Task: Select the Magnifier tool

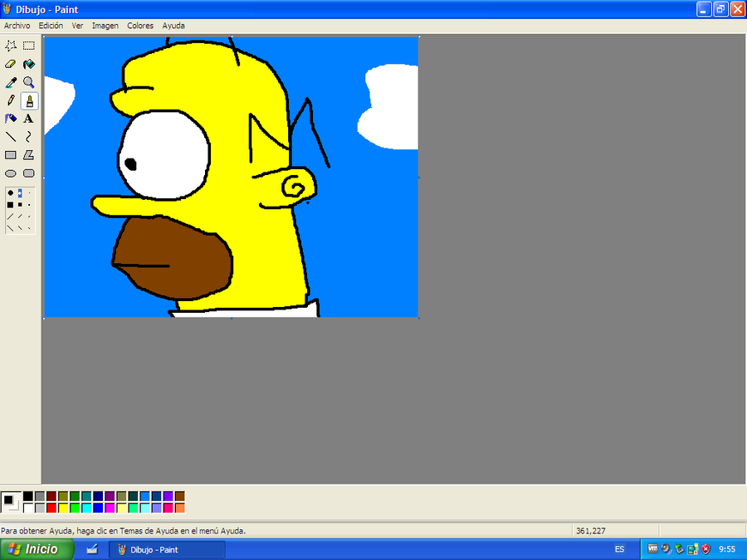Action: 29,82
